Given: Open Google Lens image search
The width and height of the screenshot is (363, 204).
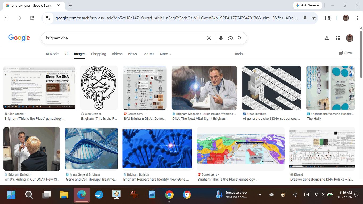Looking at the screenshot, I should tap(230, 38).
